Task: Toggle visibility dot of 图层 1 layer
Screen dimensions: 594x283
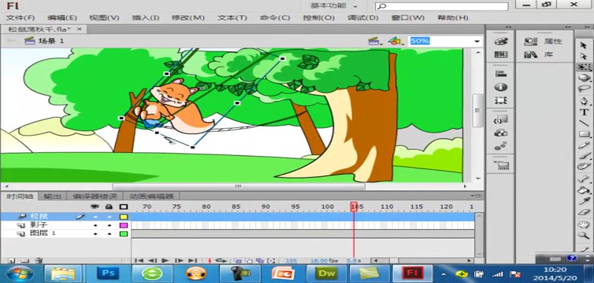Action: click(x=95, y=234)
